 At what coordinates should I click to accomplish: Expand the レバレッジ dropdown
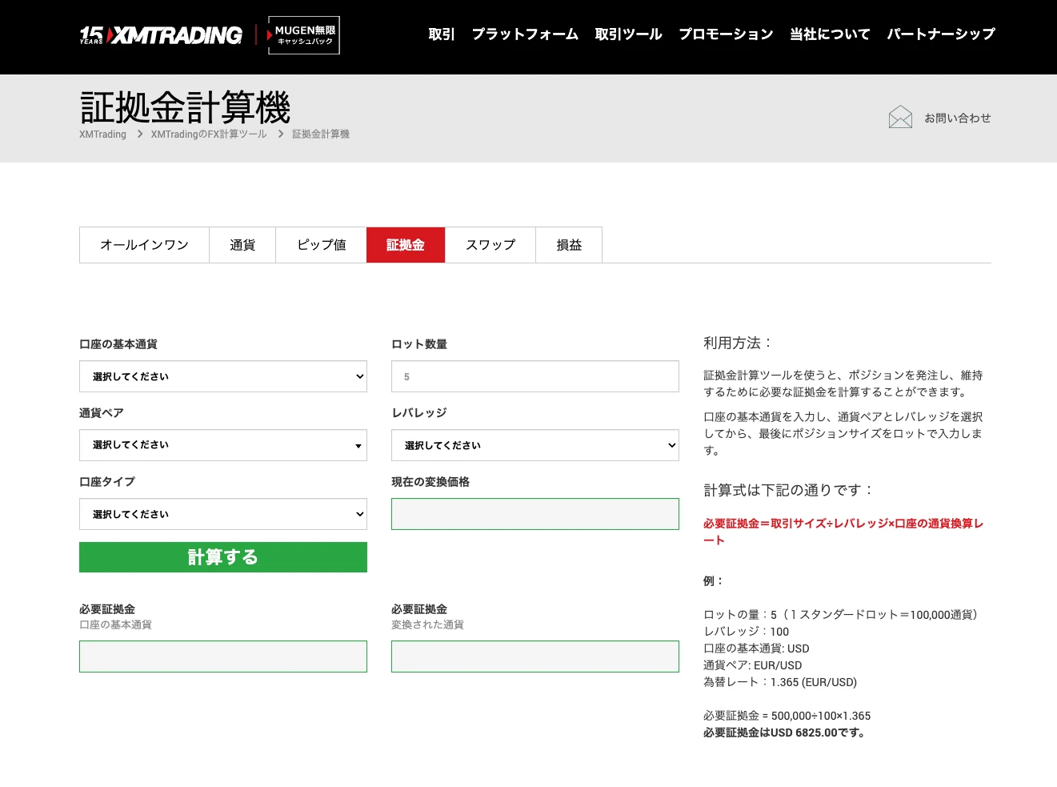pos(535,445)
